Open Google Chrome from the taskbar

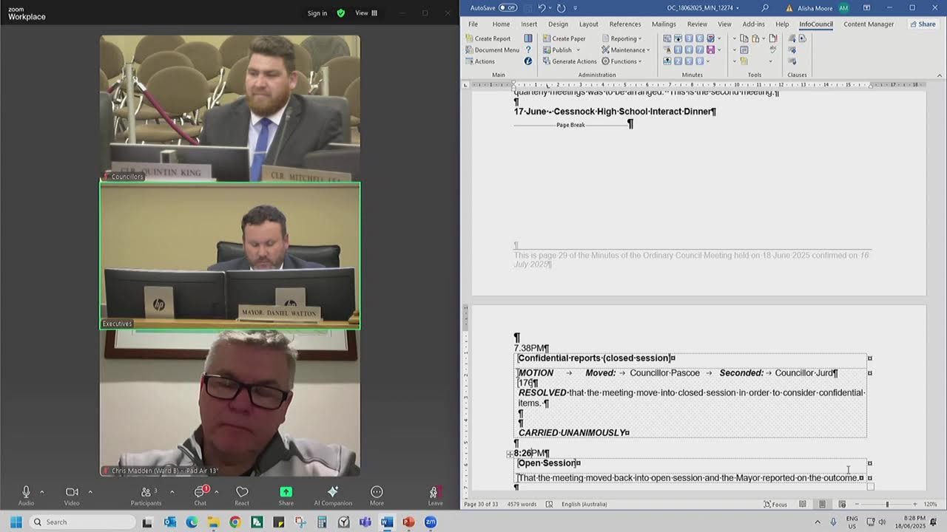(235, 522)
